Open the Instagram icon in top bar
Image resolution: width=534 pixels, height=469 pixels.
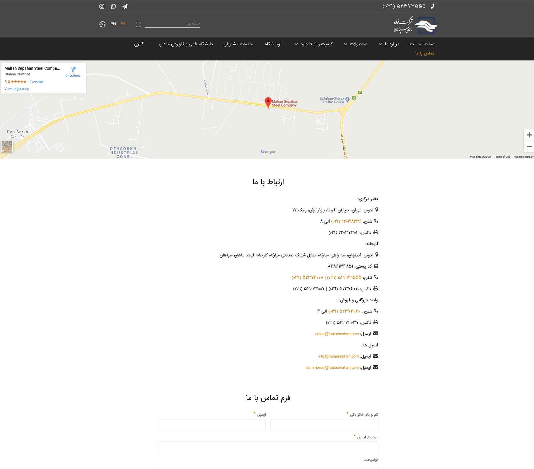pos(102,6)
